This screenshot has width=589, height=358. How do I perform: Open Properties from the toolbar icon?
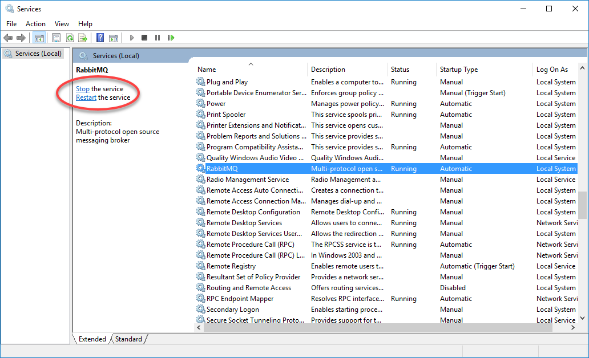[x=56, y=38]
